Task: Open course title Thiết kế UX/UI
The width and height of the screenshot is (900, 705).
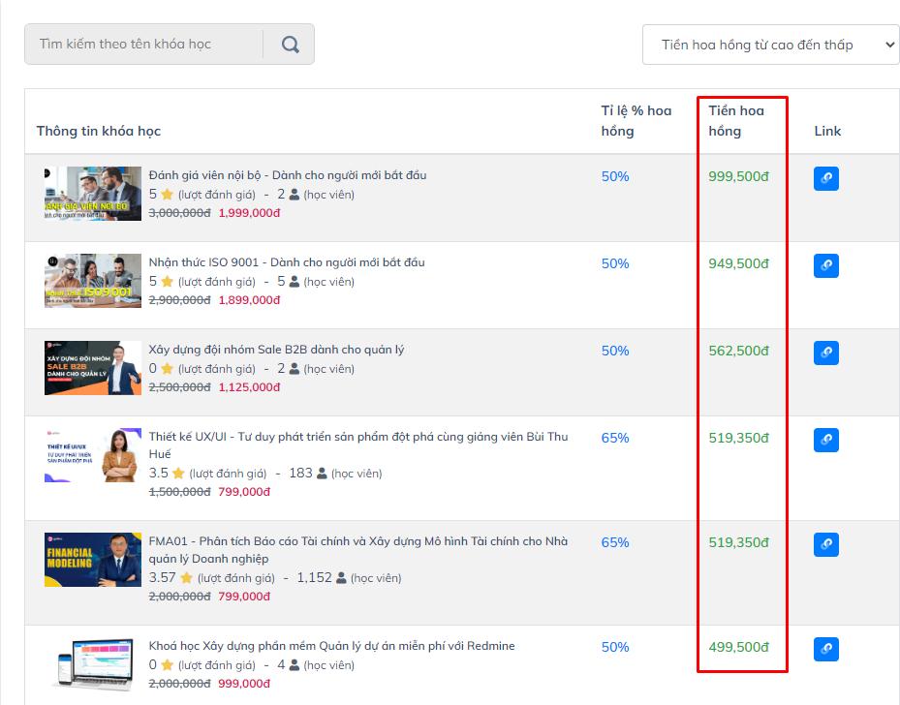Action: (x=358, y=444)
